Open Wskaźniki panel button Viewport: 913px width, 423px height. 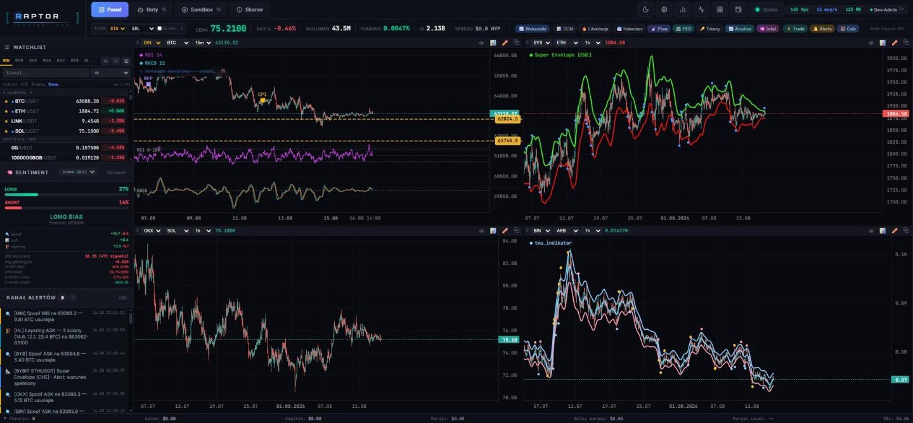pos(533,29)
